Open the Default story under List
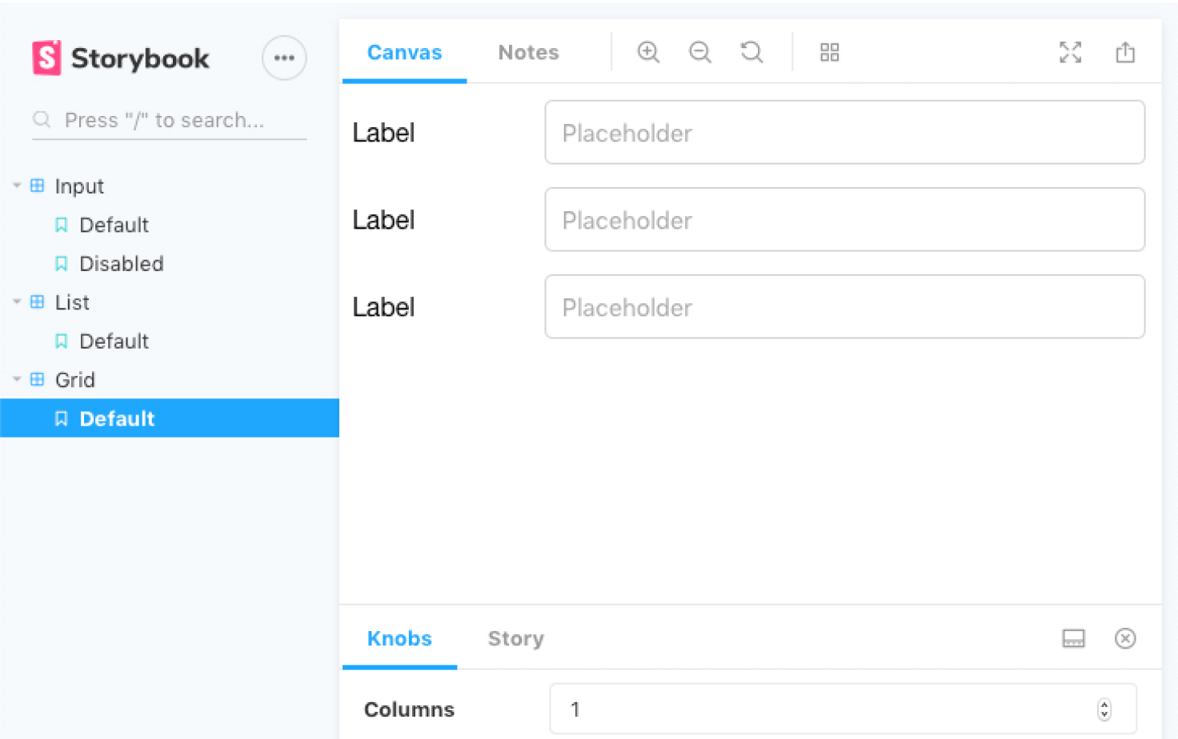1178x739 pixels. [114, 342]
